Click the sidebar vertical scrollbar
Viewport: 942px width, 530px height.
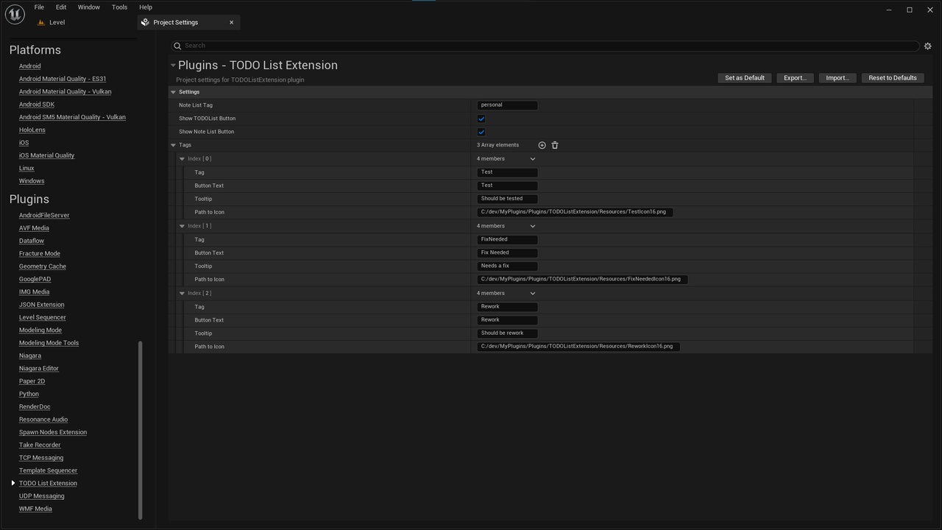pyautogui.click(x=140, y=431)
